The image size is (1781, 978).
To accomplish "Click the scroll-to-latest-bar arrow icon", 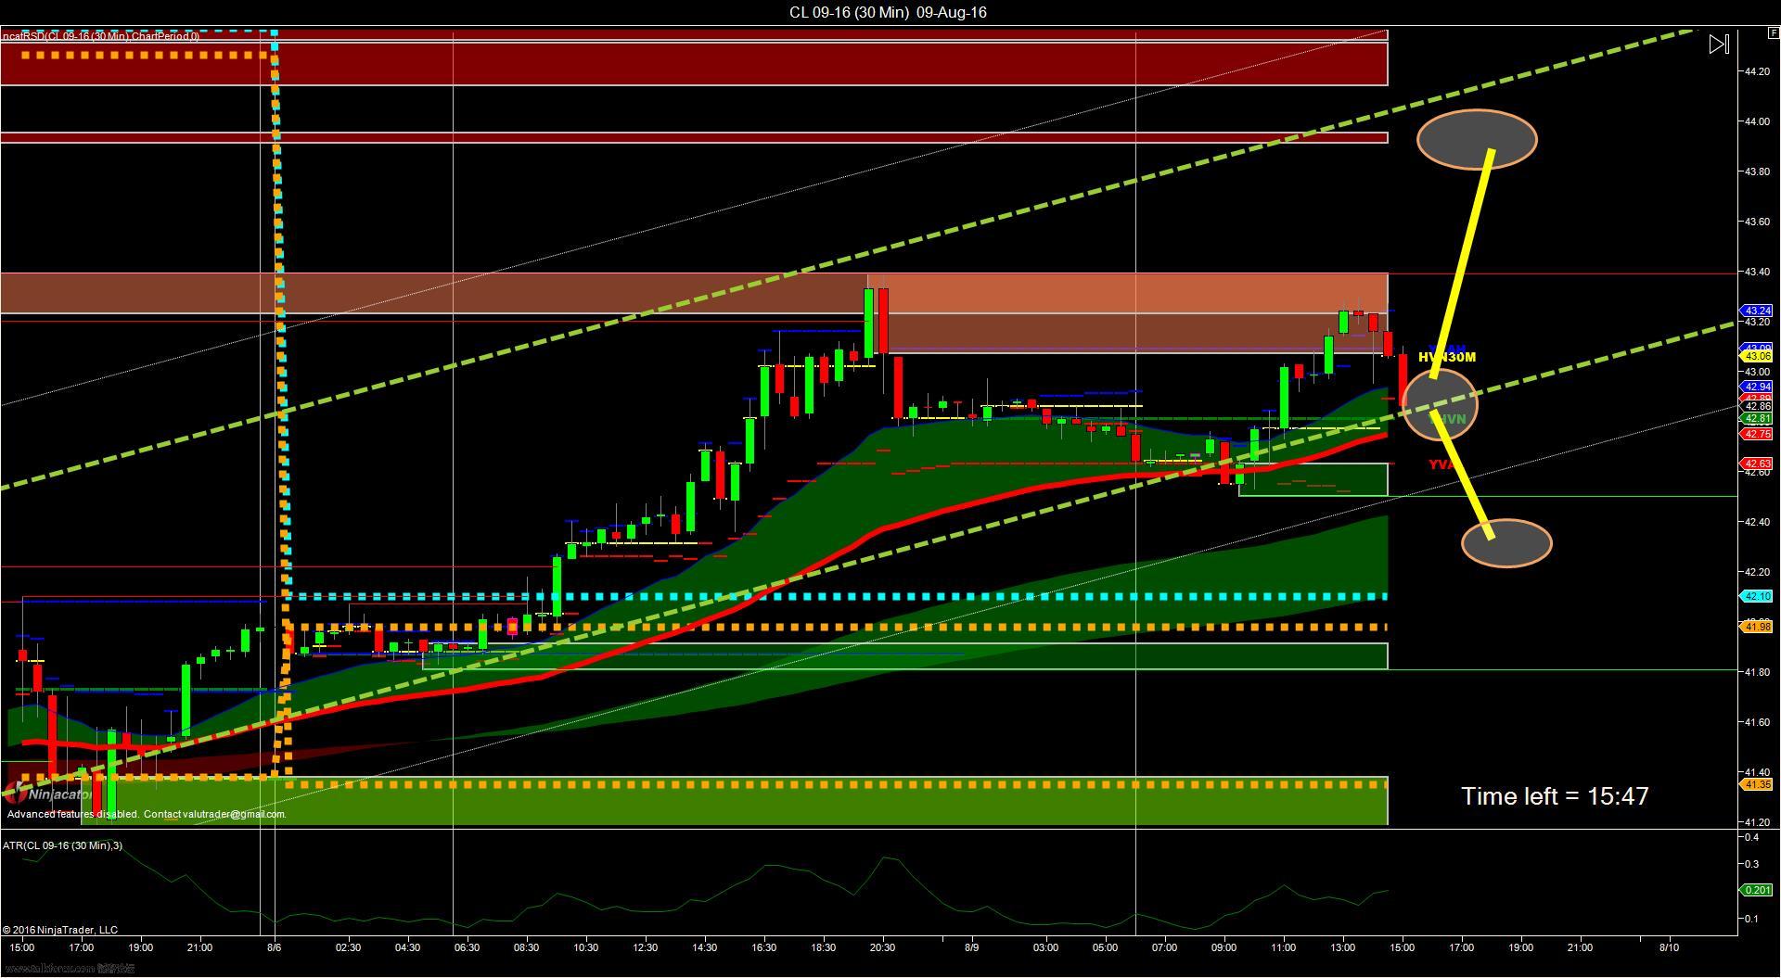I will 1719,44.
